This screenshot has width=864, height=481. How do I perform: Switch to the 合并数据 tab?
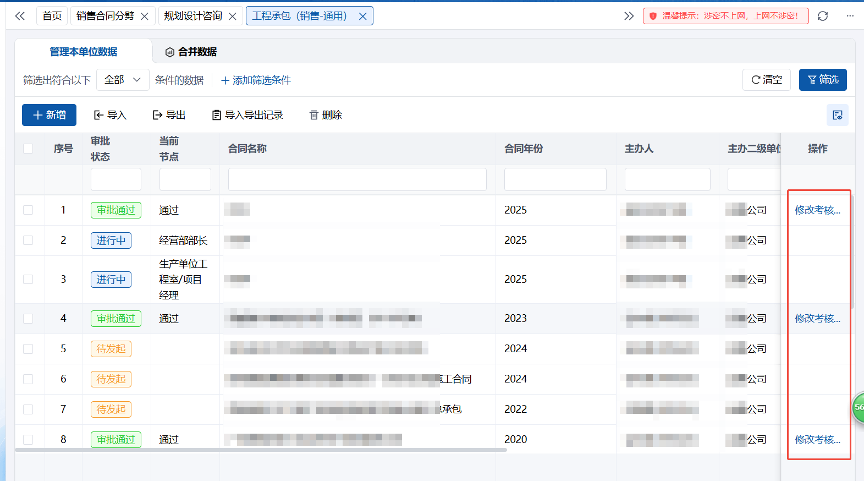pyautogui.click(x=191, y=52)
